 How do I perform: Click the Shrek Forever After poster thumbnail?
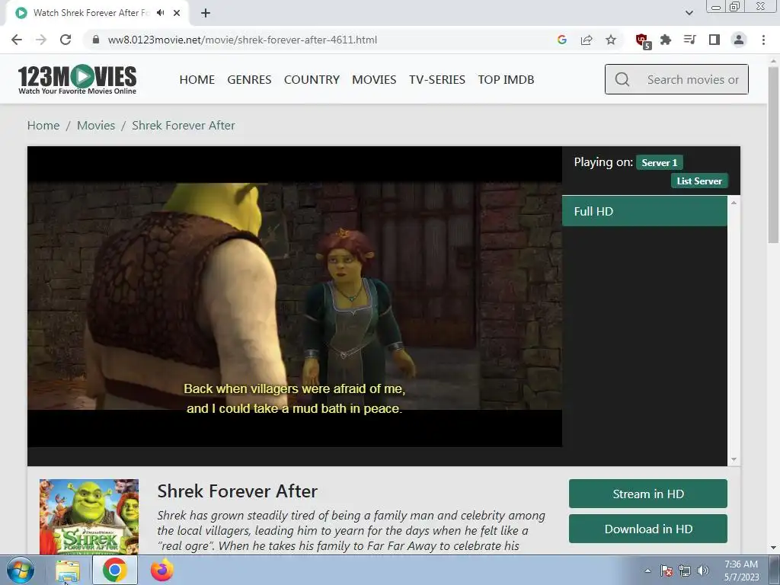click(89, 517)
